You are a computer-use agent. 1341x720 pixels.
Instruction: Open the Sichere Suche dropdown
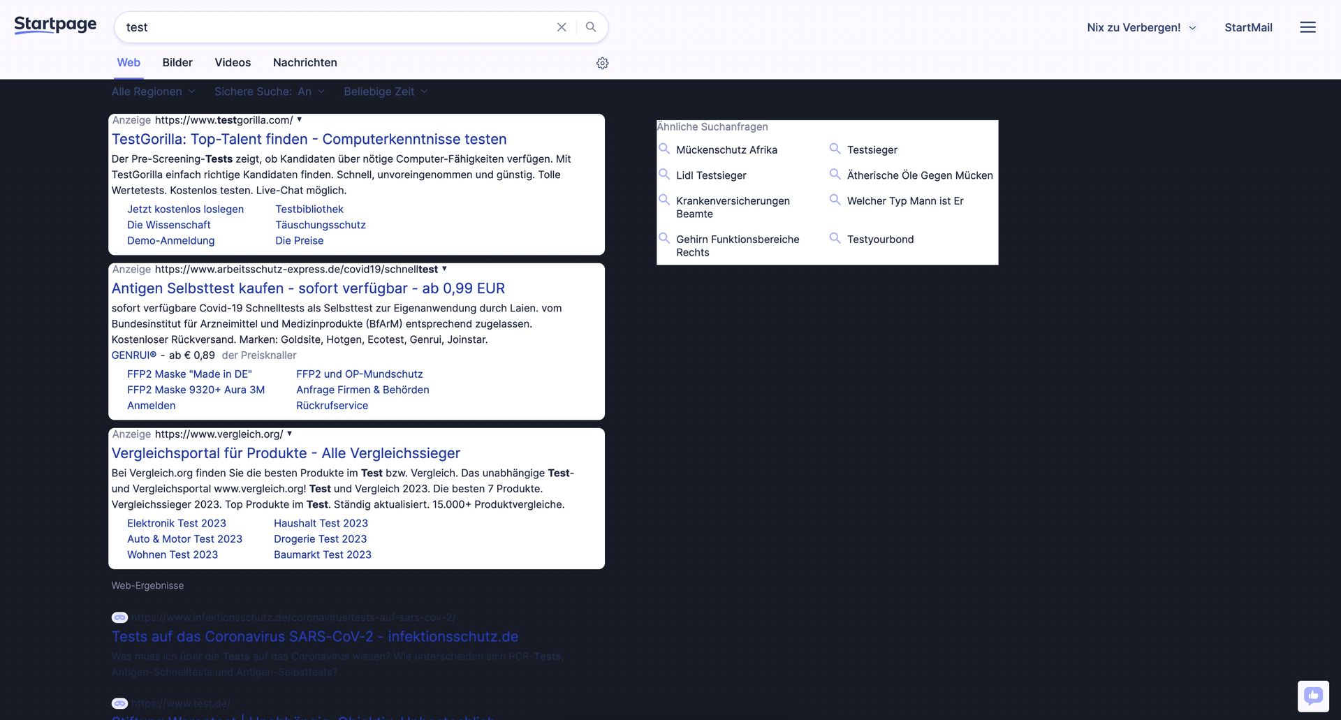(x=269, y=91)
